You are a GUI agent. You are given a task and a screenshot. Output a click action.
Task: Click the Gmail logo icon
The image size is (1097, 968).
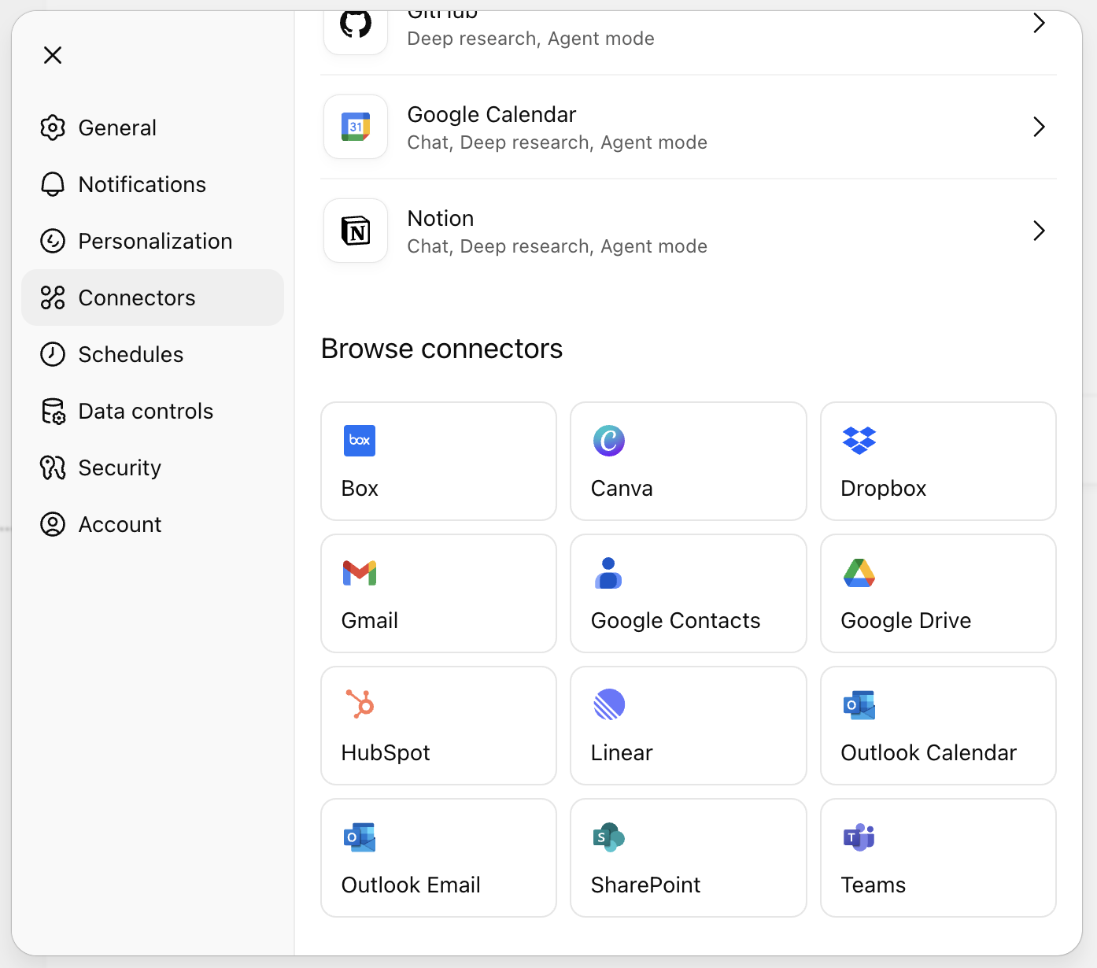tap(360, 573)
